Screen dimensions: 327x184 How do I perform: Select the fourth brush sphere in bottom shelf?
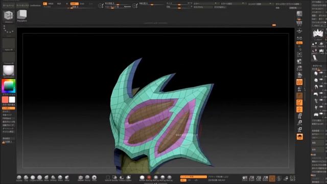[x=40, y=177]
